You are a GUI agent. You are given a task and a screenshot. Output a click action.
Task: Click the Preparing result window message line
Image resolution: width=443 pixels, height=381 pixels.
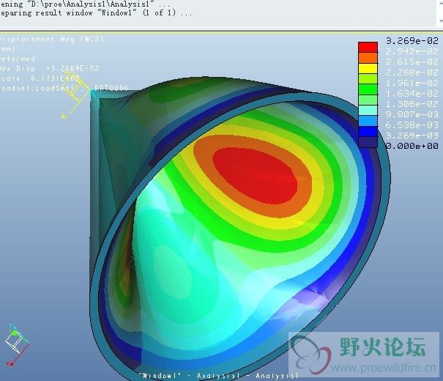[x=96, y=13]
